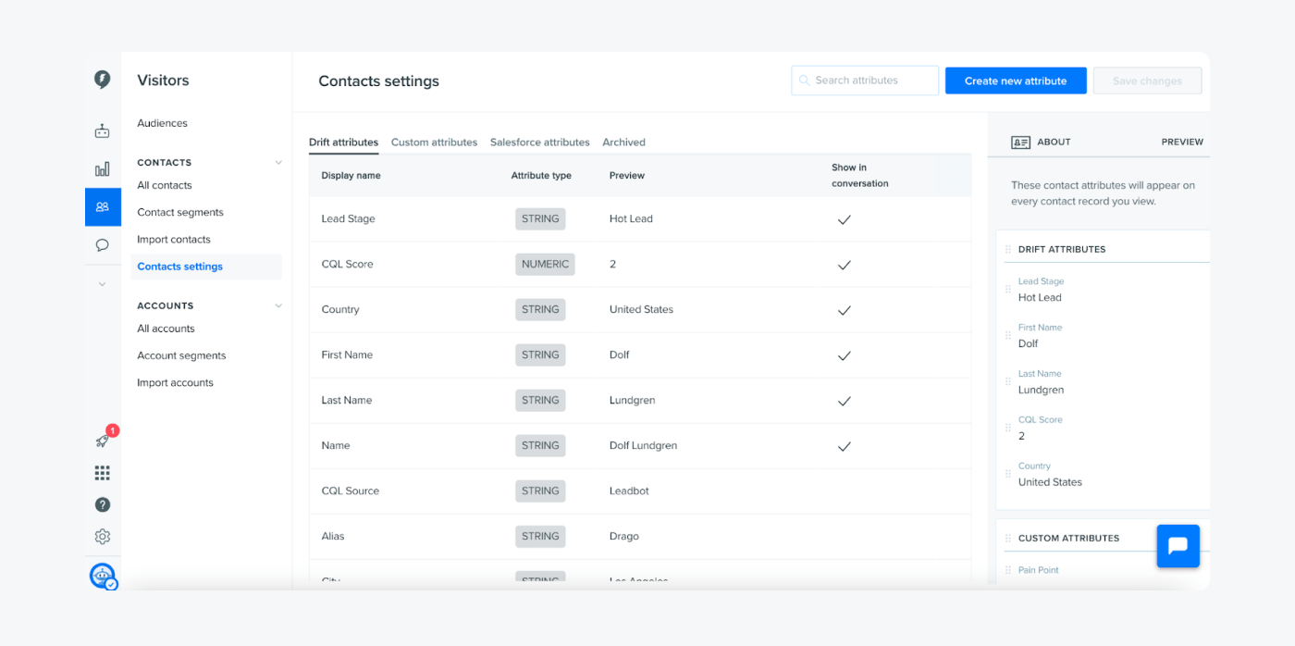Open the Conversations speech bubble icon

pyautogui.click(x=102, y=245)
